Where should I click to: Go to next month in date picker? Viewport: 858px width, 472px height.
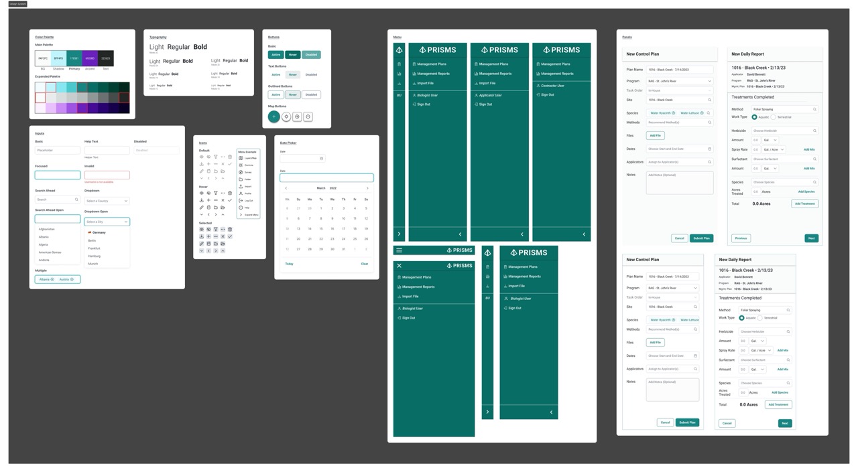[x=367, y=188]
